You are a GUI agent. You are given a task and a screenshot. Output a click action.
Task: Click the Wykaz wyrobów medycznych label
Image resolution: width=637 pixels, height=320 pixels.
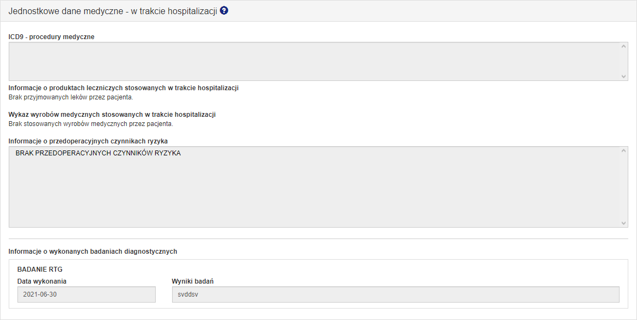pyautogui.click(x=112, y=115)
